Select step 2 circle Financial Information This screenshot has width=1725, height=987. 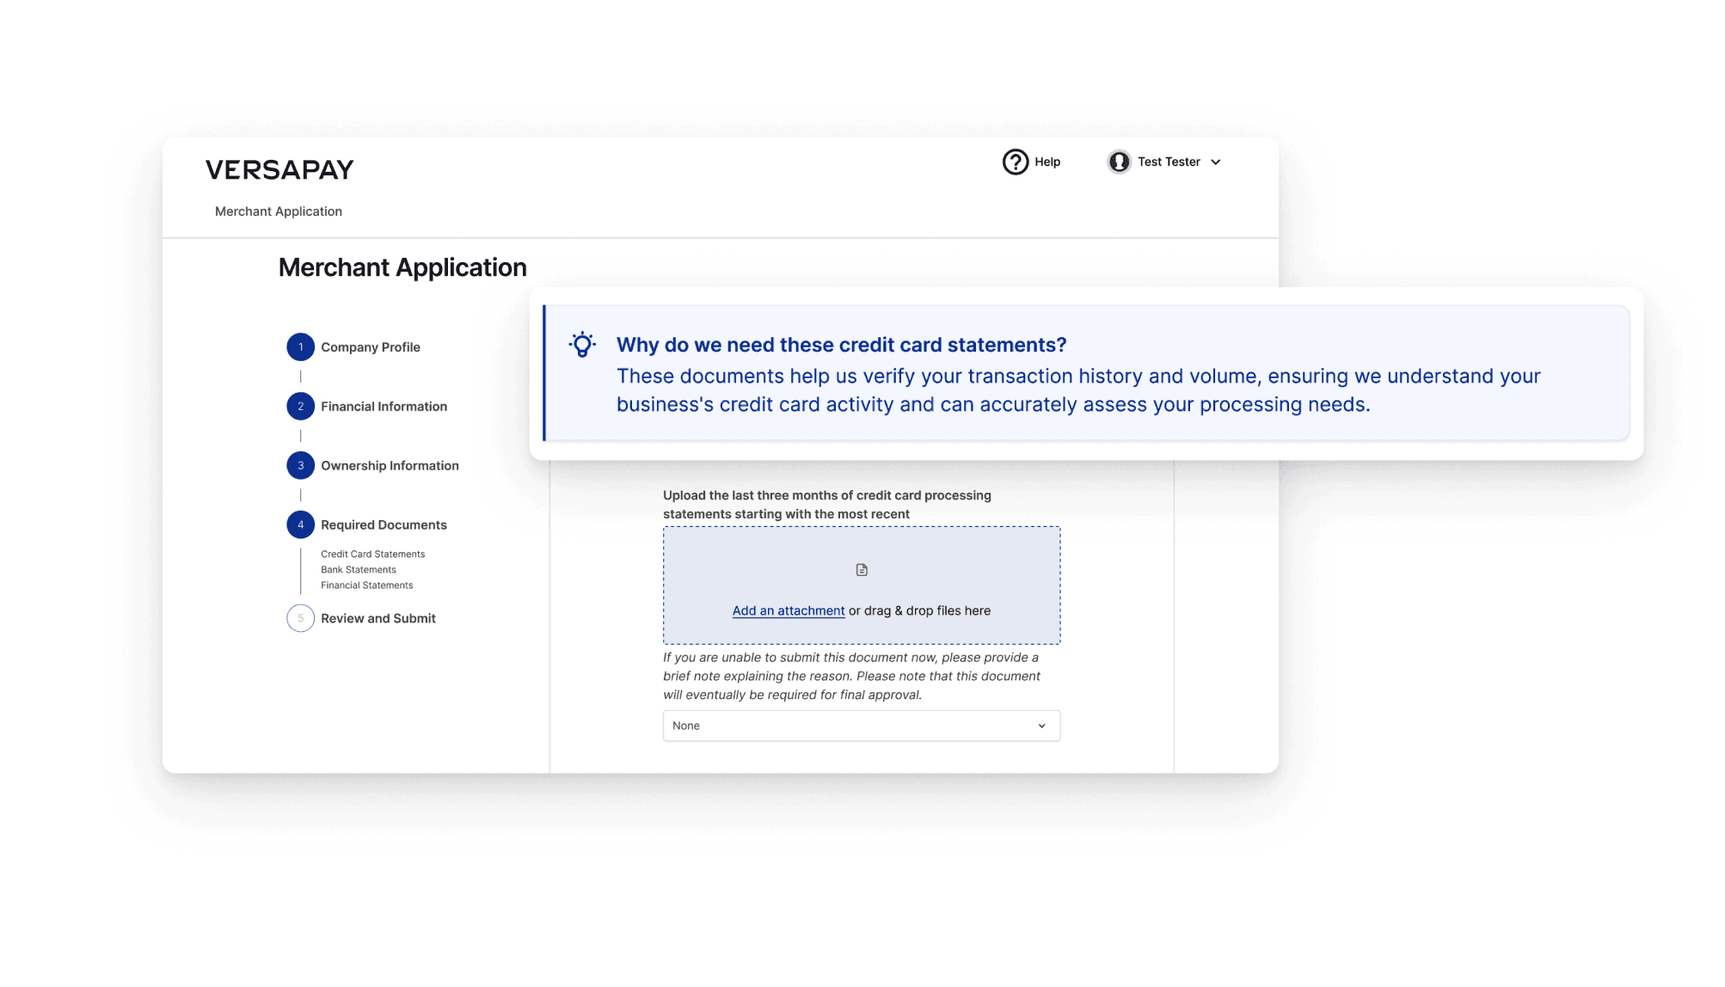coord(300,407)
